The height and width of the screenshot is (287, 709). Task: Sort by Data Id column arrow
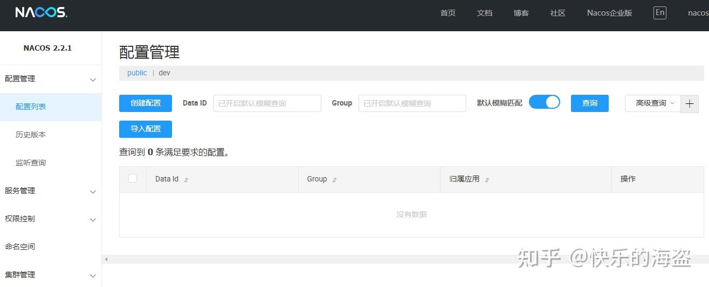tap(187, 180)
